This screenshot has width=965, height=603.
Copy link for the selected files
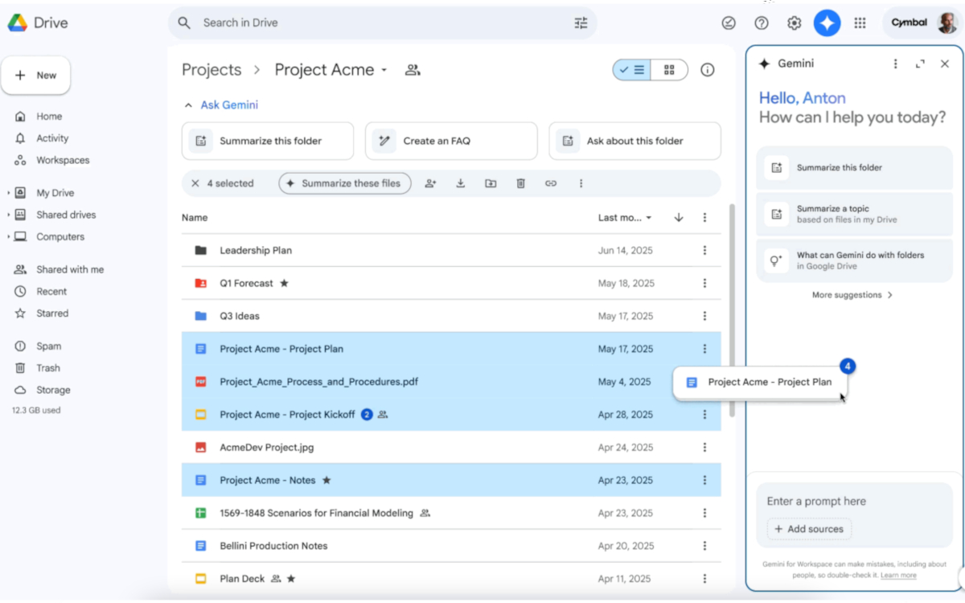pos(551,183)
